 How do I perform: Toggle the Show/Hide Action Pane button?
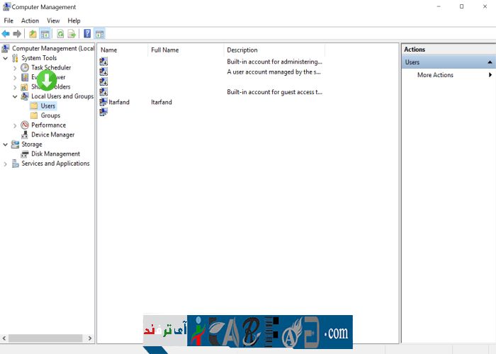(99, 33)
